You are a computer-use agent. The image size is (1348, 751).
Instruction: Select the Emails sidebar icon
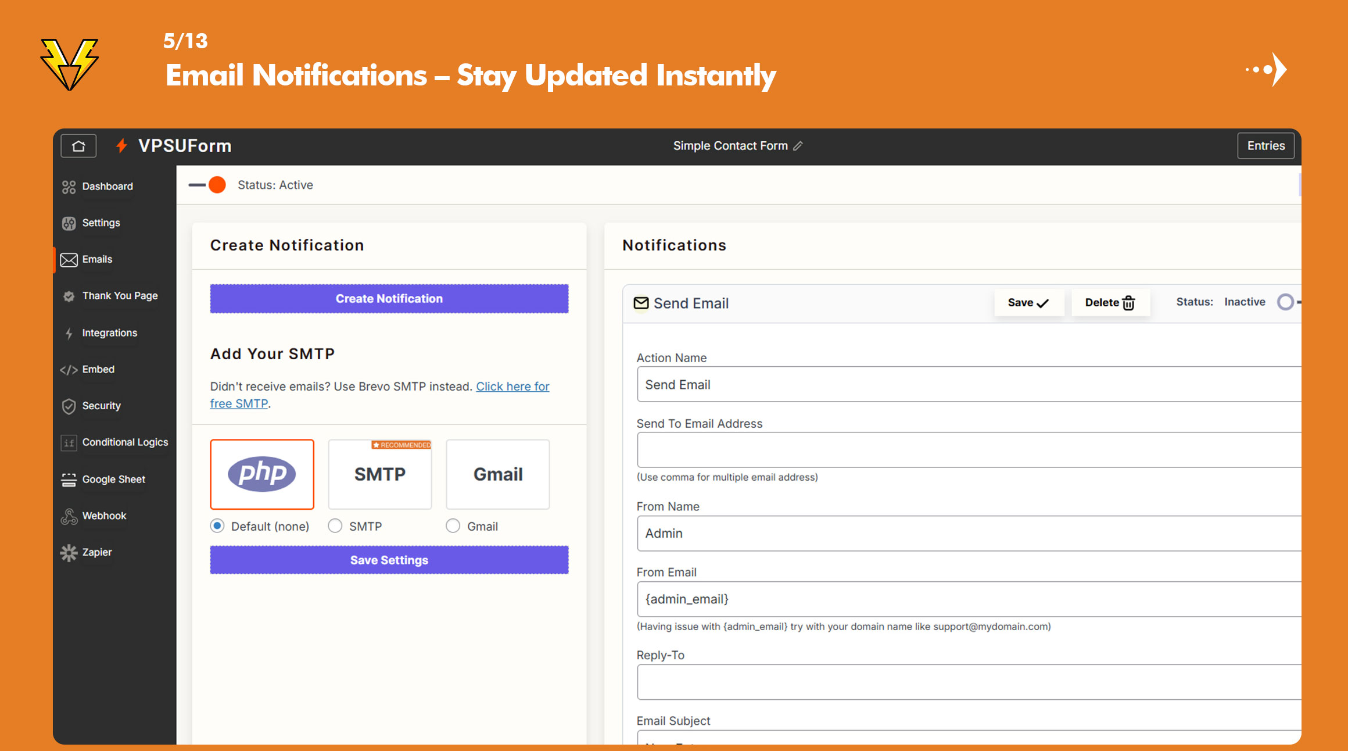(69, 259)
